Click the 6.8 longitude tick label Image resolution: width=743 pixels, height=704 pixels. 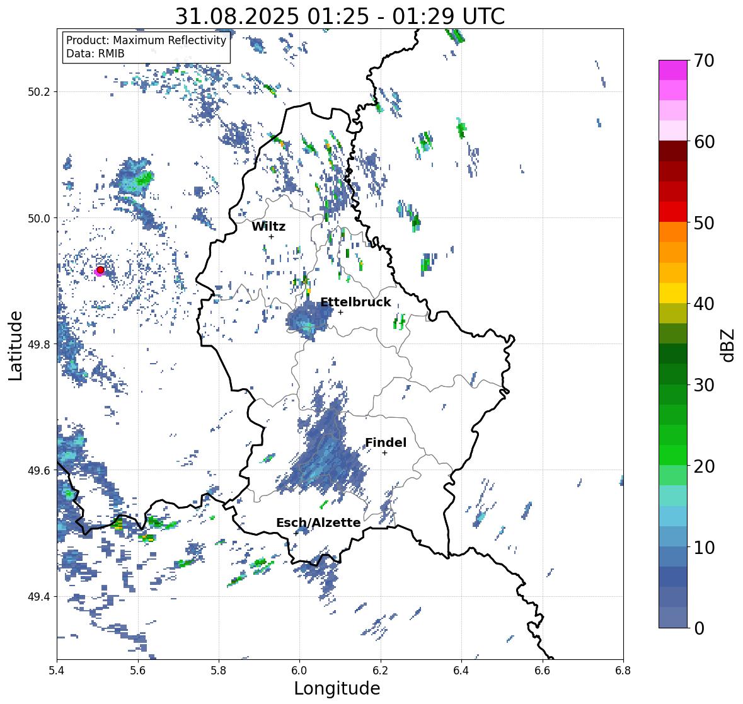(623, 671)
